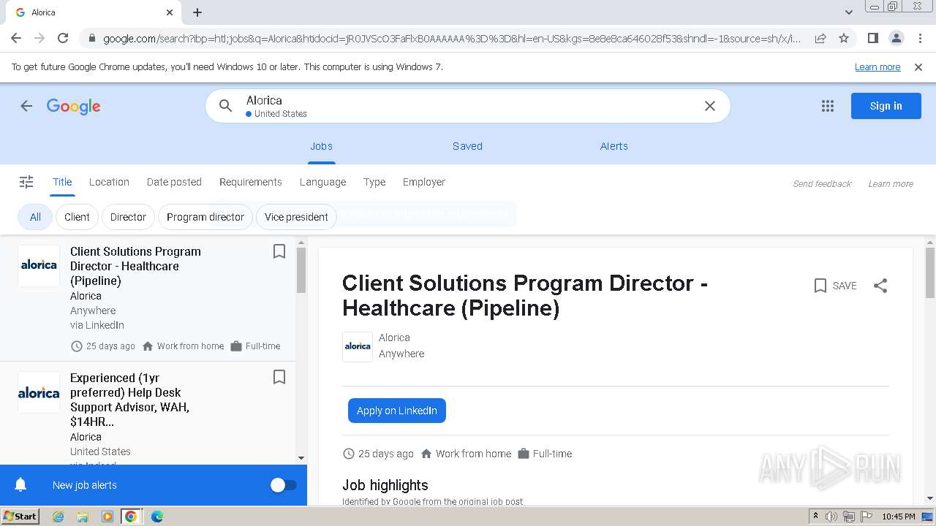The image size is (936, 526).
Task: Select the All title chip
Action: [35, 217]
